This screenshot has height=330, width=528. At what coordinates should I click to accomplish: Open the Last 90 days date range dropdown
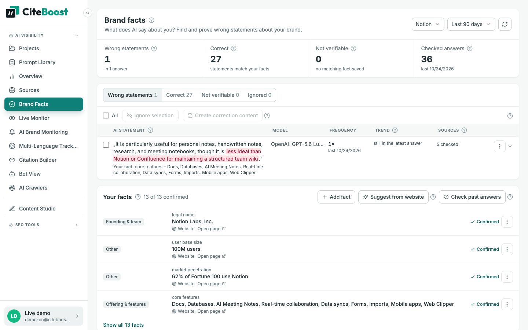[x=471, y=24]
